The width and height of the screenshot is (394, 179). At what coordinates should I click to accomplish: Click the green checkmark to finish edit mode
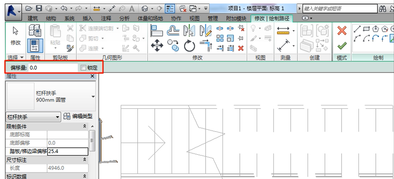pyautogui.click(x=342, y=45)
